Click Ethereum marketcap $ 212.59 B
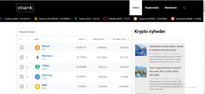 102,57
